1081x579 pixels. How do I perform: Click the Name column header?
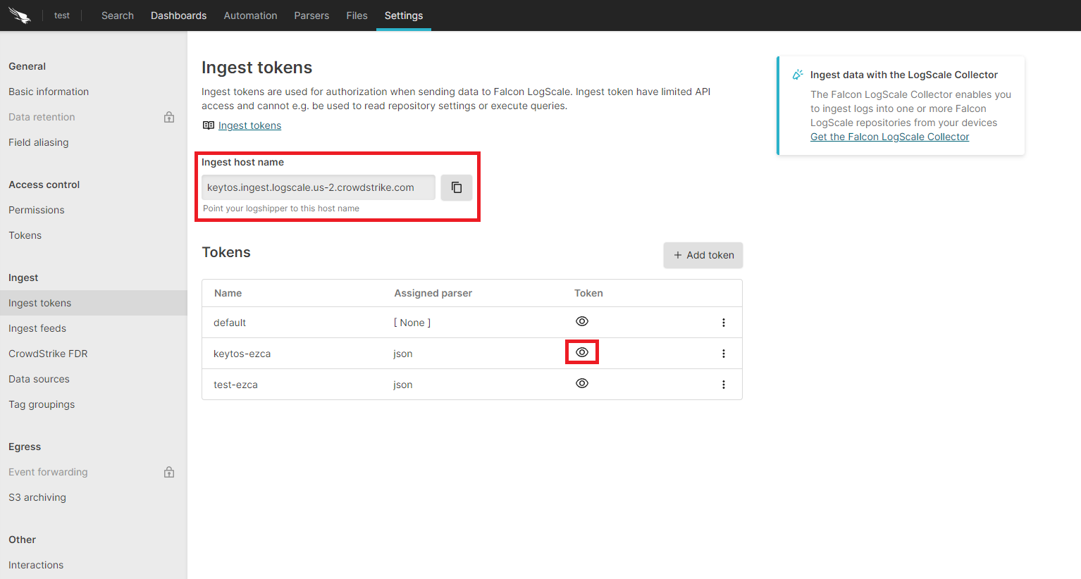tap(228, 293)
